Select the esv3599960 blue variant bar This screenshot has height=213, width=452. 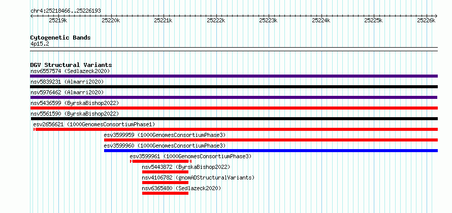pyautogui.click(x=271, y=151)
